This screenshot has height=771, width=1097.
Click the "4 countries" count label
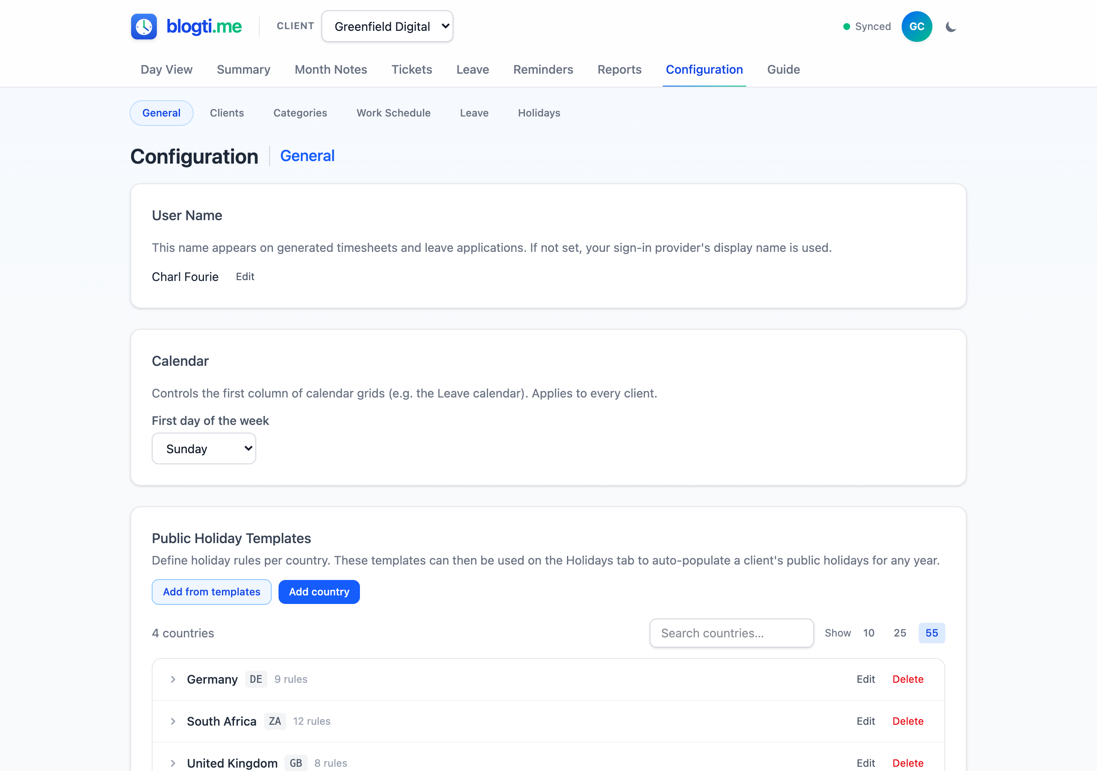point(183,633)
